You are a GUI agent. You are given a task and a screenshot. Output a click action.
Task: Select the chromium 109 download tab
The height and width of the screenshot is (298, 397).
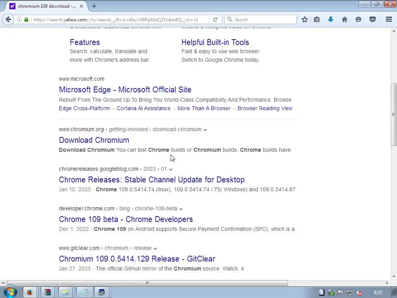47,6
